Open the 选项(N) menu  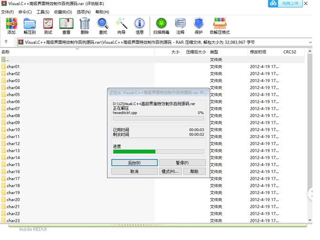(83, 12)
